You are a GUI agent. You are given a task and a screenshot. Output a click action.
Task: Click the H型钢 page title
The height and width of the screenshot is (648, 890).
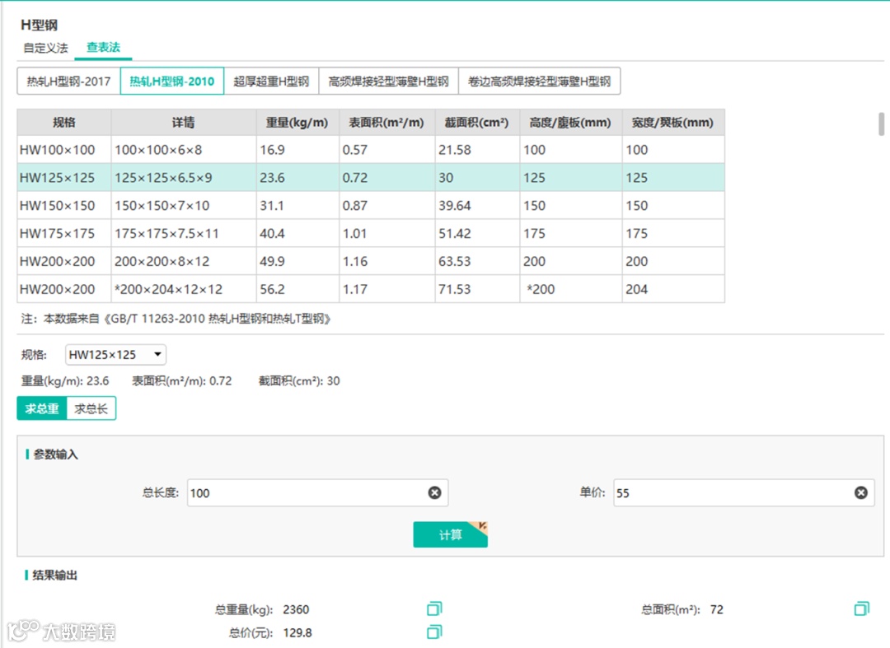coord(40,25)
